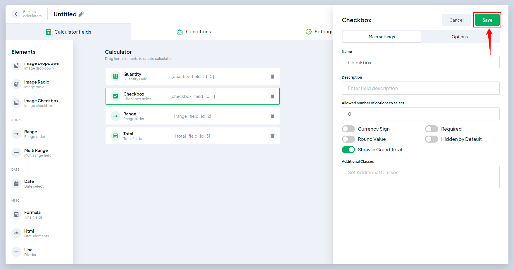The height and width of the screenshot is (270, 514).
Task: Select the Html element icon
Action: pos(16,233)
